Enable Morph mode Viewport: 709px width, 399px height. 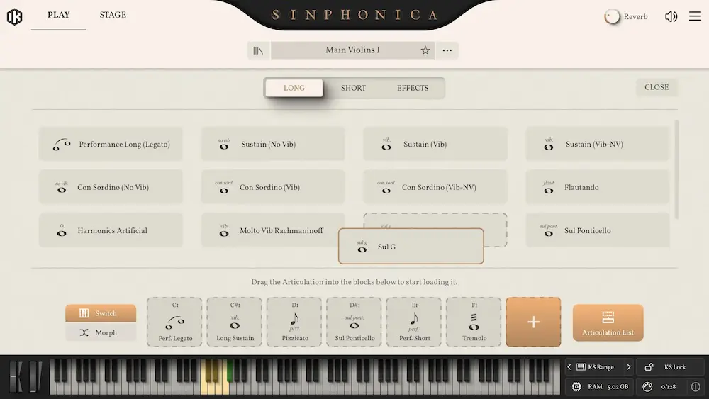tap(101, 332)
